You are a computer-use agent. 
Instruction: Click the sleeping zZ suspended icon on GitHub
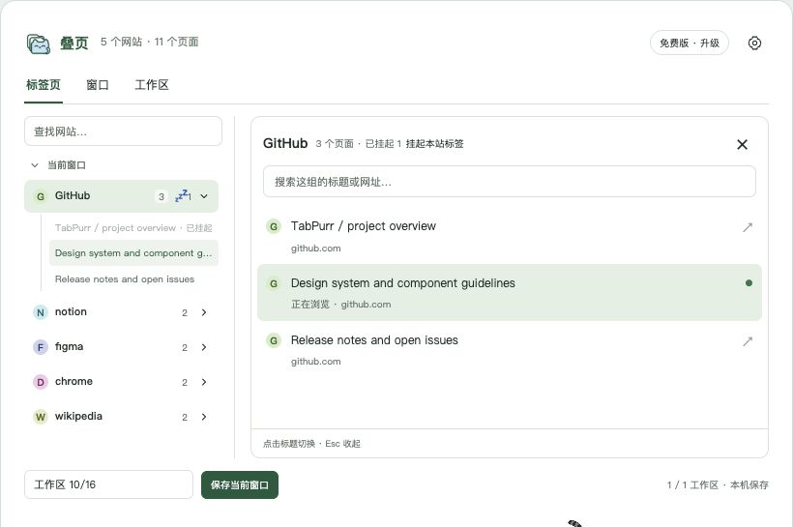click(183, 195)
